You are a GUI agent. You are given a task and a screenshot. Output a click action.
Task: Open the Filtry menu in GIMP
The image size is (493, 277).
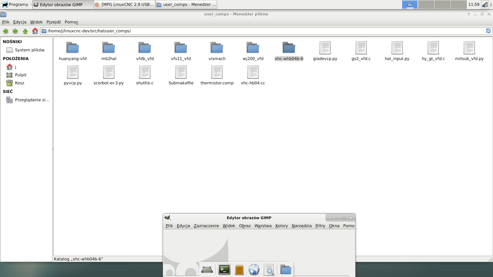[320, 226]
